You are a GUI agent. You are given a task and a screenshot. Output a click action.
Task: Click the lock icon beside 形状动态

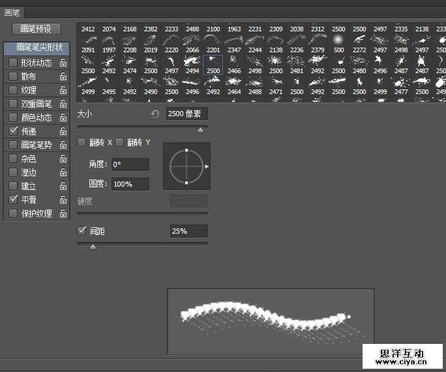click(x=63, y=63)
